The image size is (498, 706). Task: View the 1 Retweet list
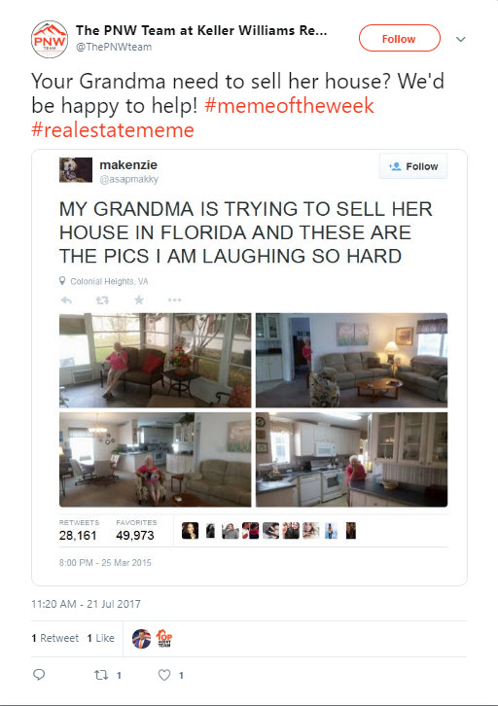[54, 638]
